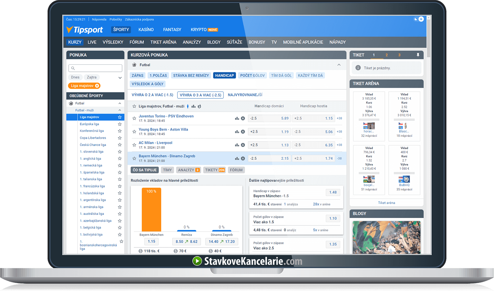Star the 1. anglická liga entry

[x=120, y=159]
